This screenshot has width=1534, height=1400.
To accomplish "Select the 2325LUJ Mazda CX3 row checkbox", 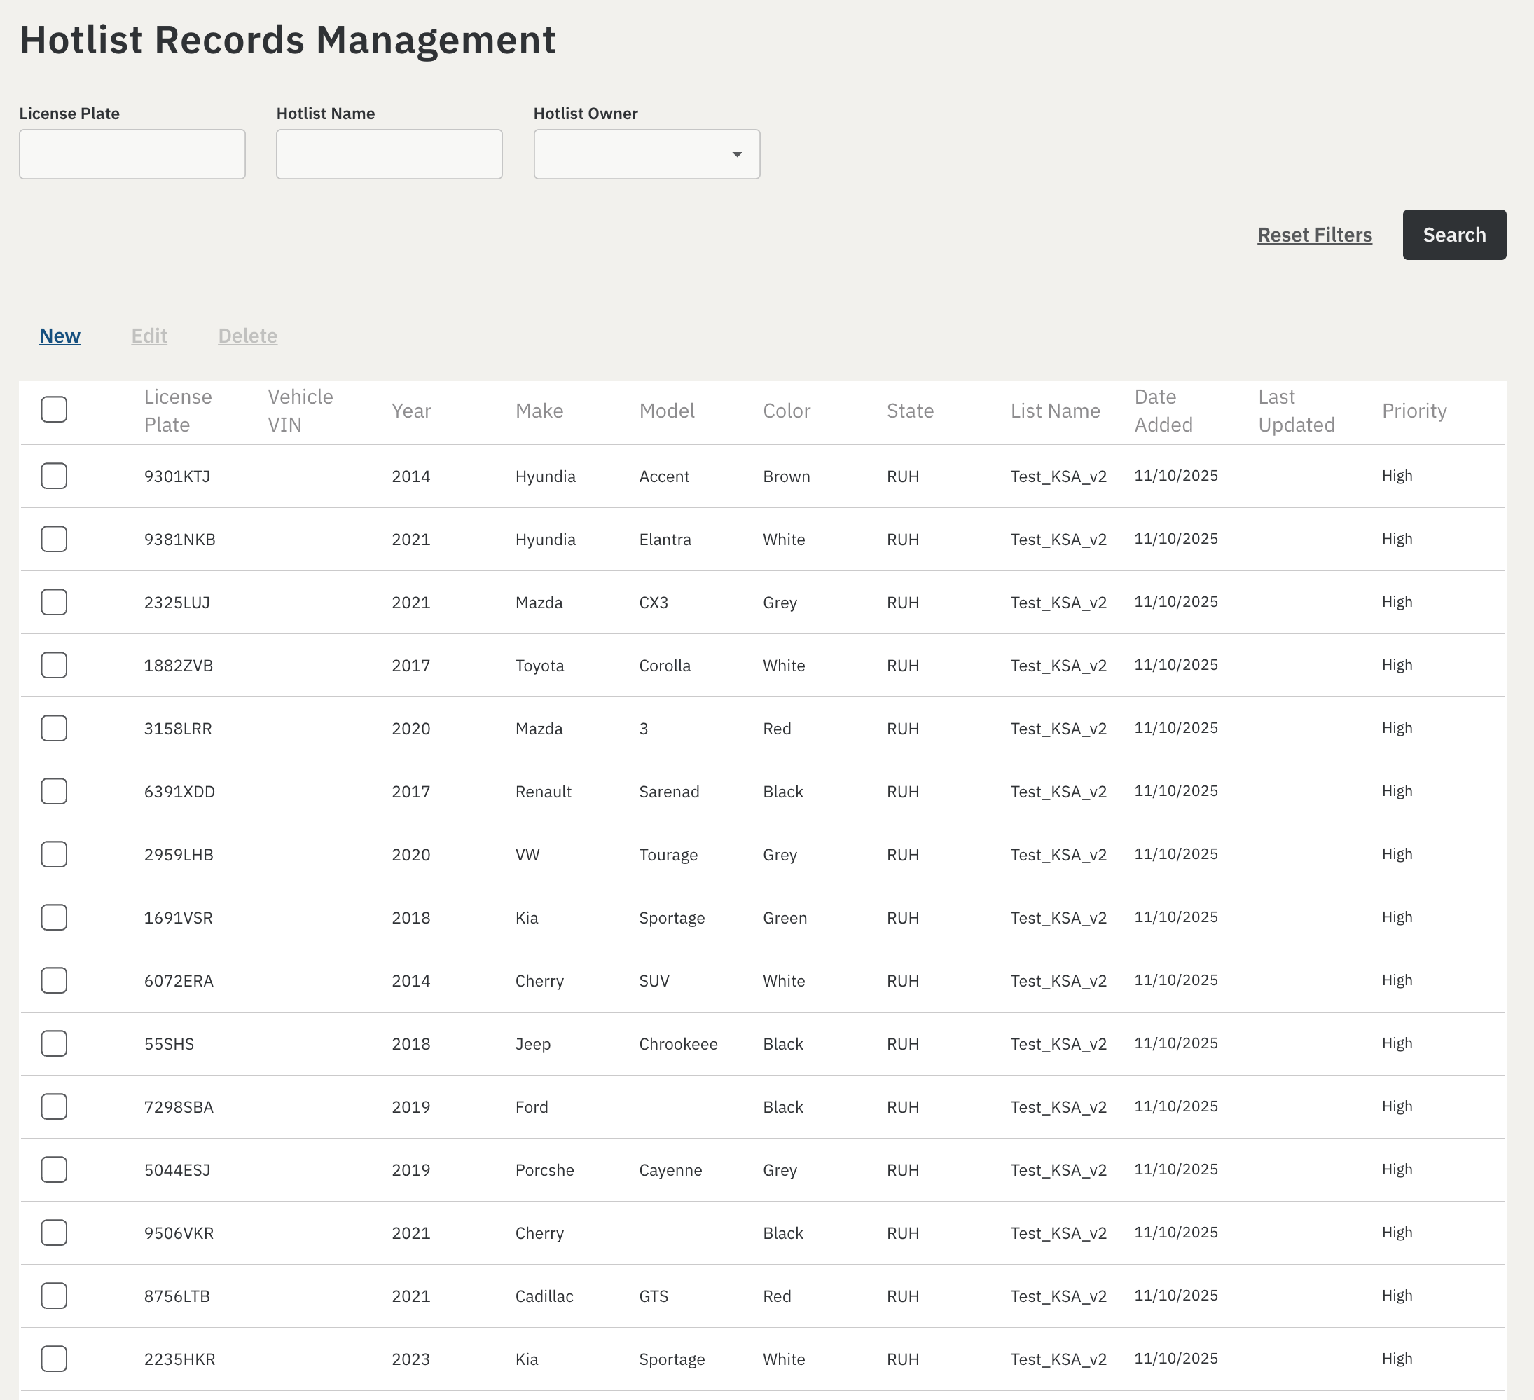I will 54,602.
